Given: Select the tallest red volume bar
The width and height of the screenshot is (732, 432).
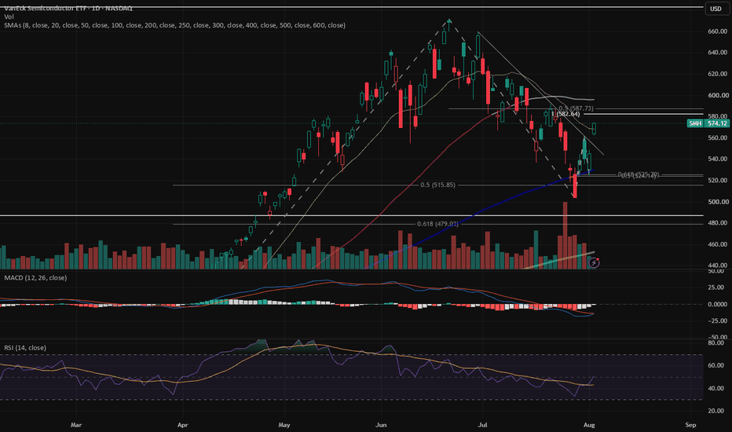Looking at the screenshot, I should point(565,236).
